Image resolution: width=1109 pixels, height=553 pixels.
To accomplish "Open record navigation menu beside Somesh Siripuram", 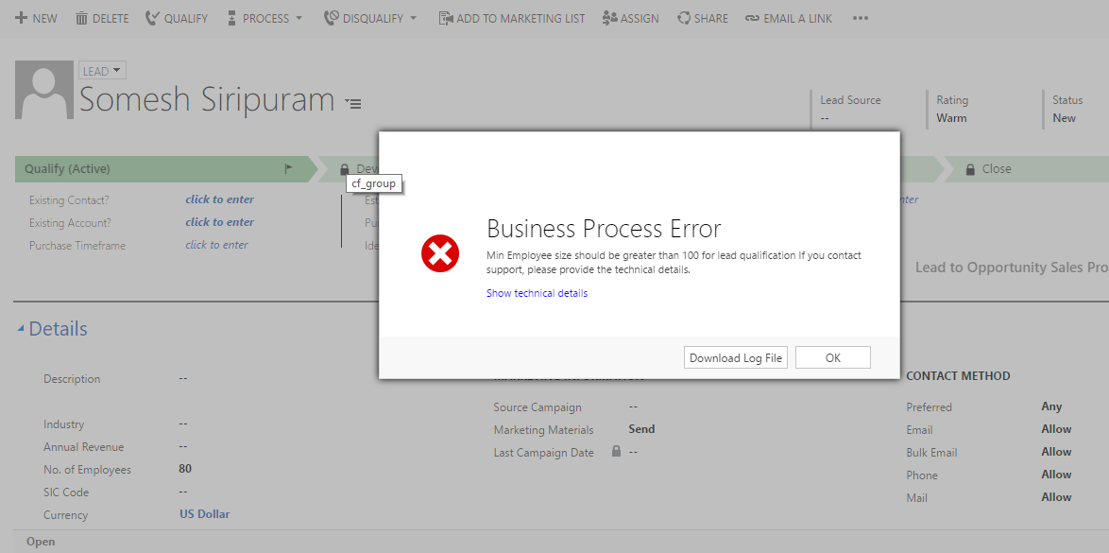I will click(353, 103).
